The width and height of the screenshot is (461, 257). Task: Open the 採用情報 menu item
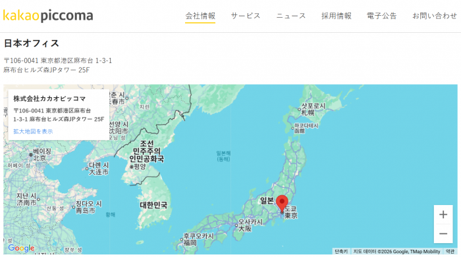pyautogui.click(x=337, y=16)
